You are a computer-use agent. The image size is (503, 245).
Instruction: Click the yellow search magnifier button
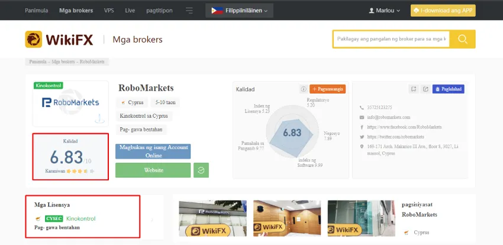pos(462,39)
